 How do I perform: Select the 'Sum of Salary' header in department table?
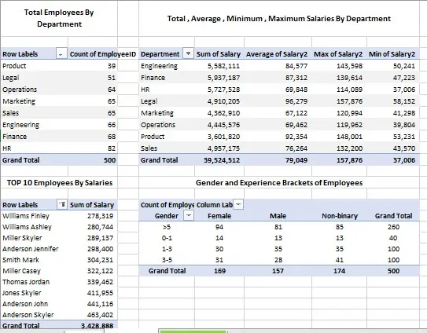(219, 54)
